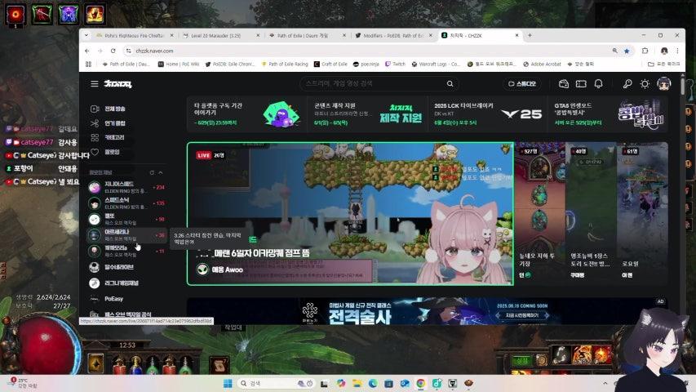This screenshot has height=392, width=696.
Task: Click the key icon in CHZZK header
Action: [x=627, y=83]
